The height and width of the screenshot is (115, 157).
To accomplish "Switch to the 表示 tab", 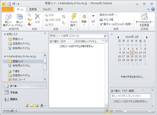I will click(60, 9).
